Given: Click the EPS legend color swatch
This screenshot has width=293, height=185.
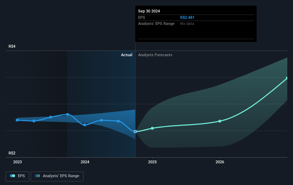Looking at the screenshot, I should point(12,176).
